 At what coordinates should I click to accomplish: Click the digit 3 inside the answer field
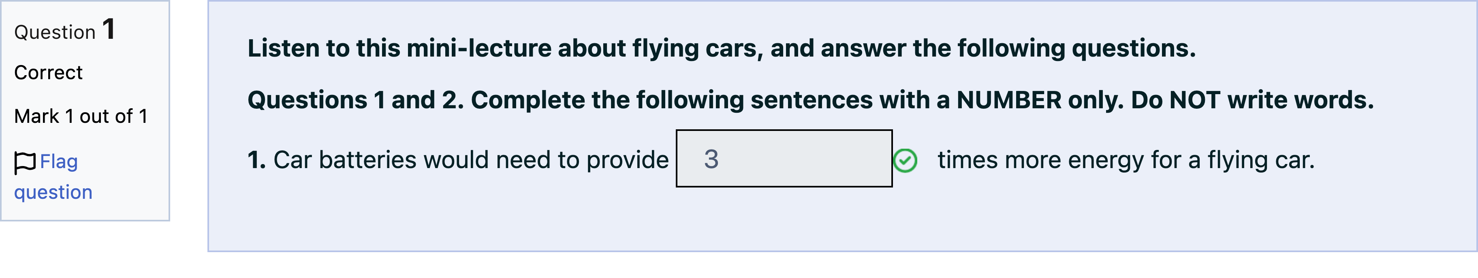[711, 159]
